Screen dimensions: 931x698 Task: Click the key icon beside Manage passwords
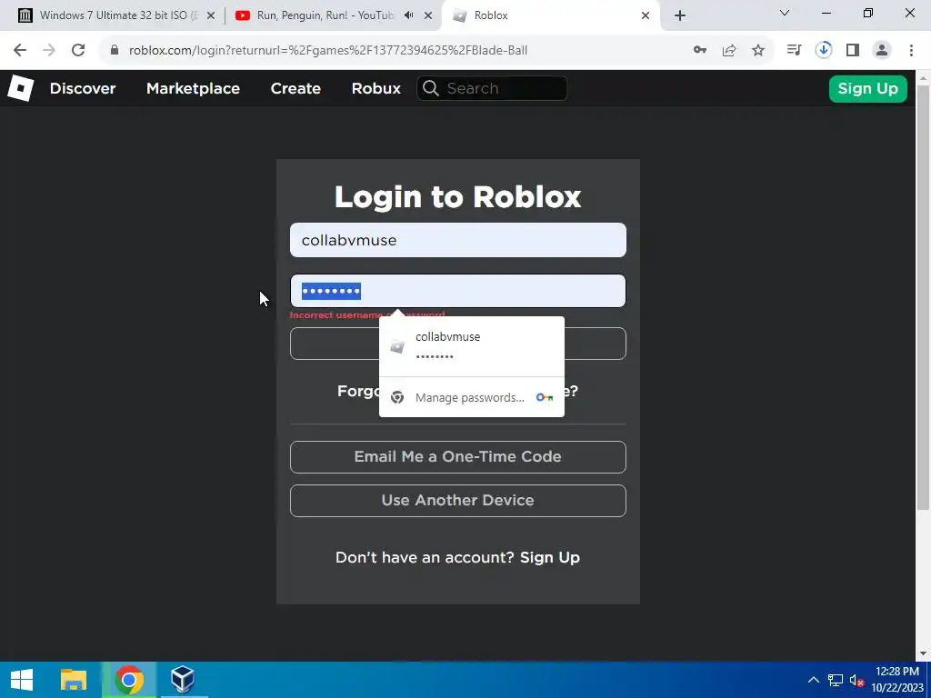545,397
